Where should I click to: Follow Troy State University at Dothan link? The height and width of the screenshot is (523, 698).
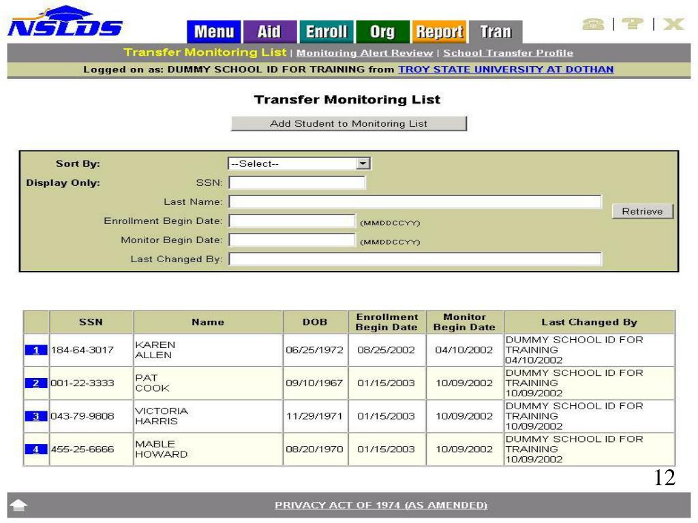[x=506, y=69]
